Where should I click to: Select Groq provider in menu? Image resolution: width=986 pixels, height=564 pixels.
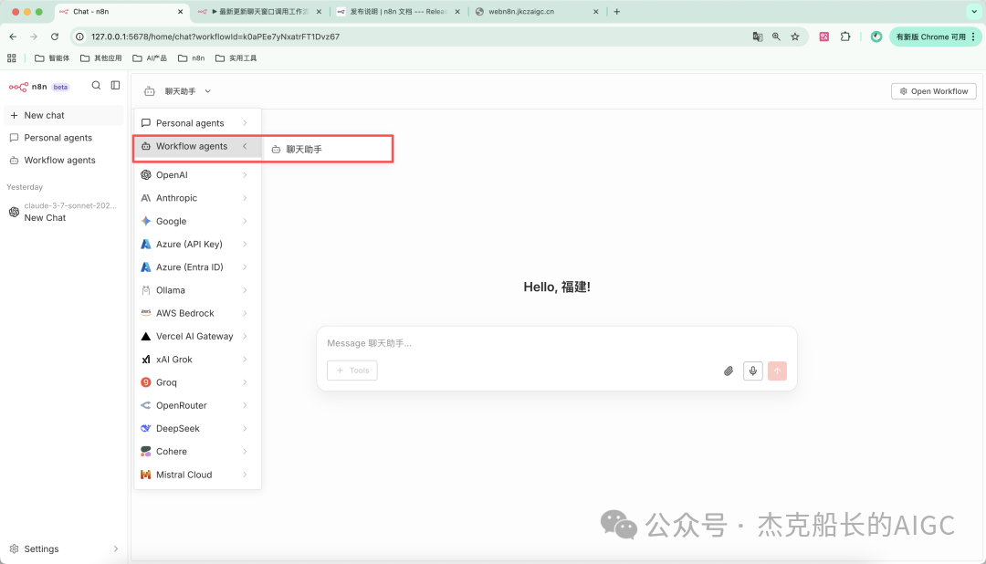[x=197, y=382]
